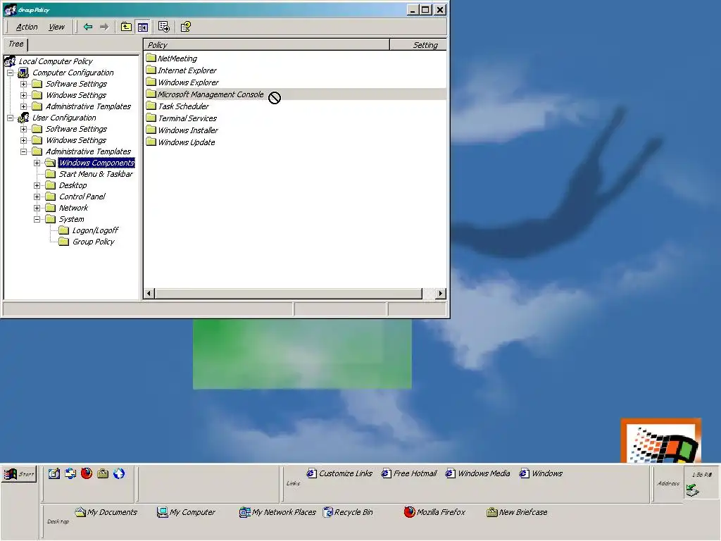721x541 pixels.
Task: Collapse the System tree node
Action: 37,220
